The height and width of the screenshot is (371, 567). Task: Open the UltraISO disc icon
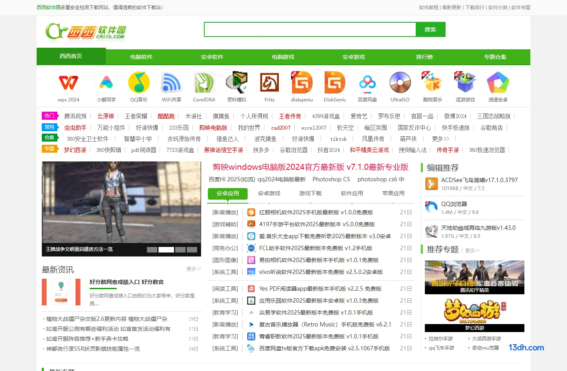point(400,83)
